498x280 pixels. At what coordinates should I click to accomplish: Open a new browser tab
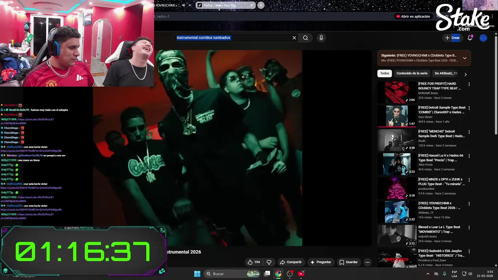(x=261, y=5)
